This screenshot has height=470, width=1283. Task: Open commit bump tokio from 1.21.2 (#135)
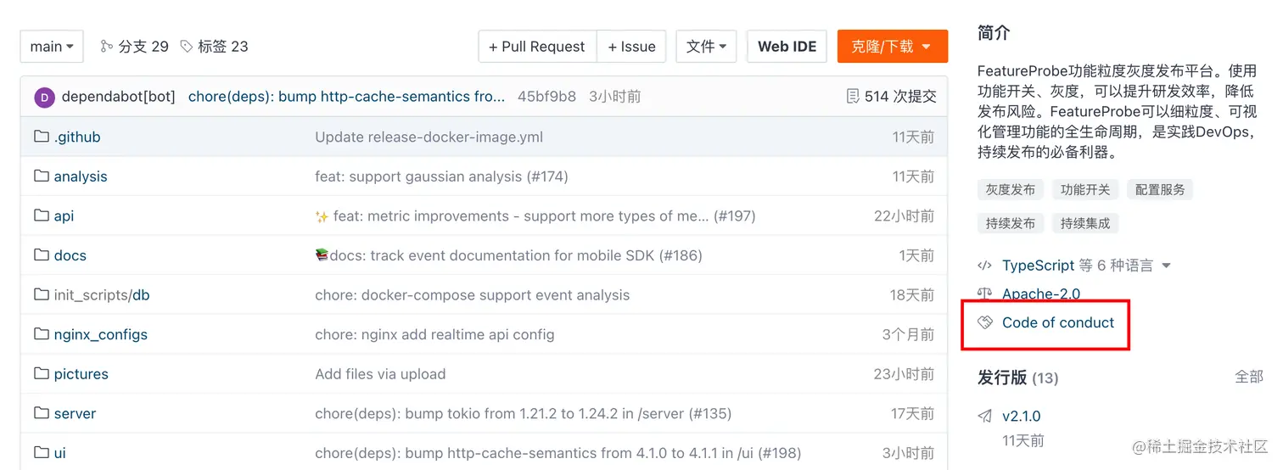point(523,414)
